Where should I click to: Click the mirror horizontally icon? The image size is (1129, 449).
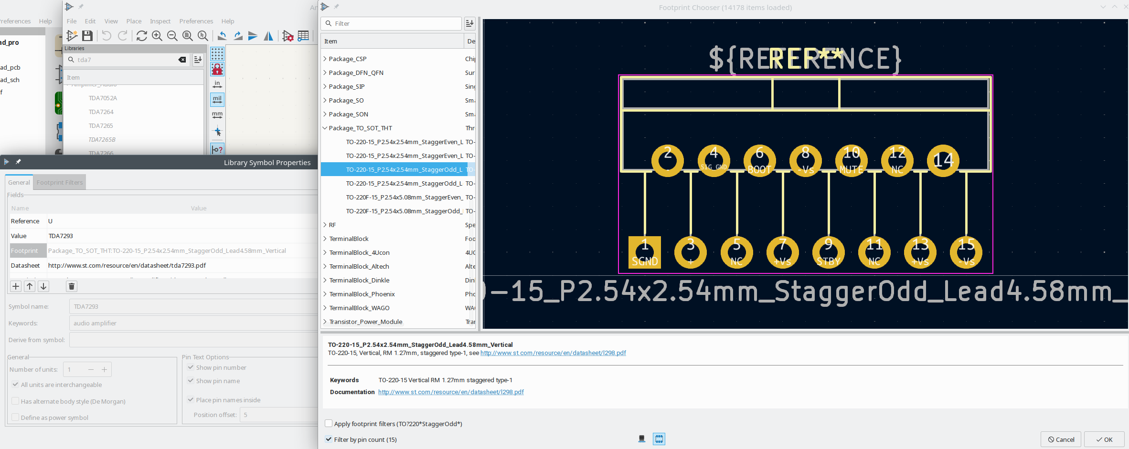268,36
